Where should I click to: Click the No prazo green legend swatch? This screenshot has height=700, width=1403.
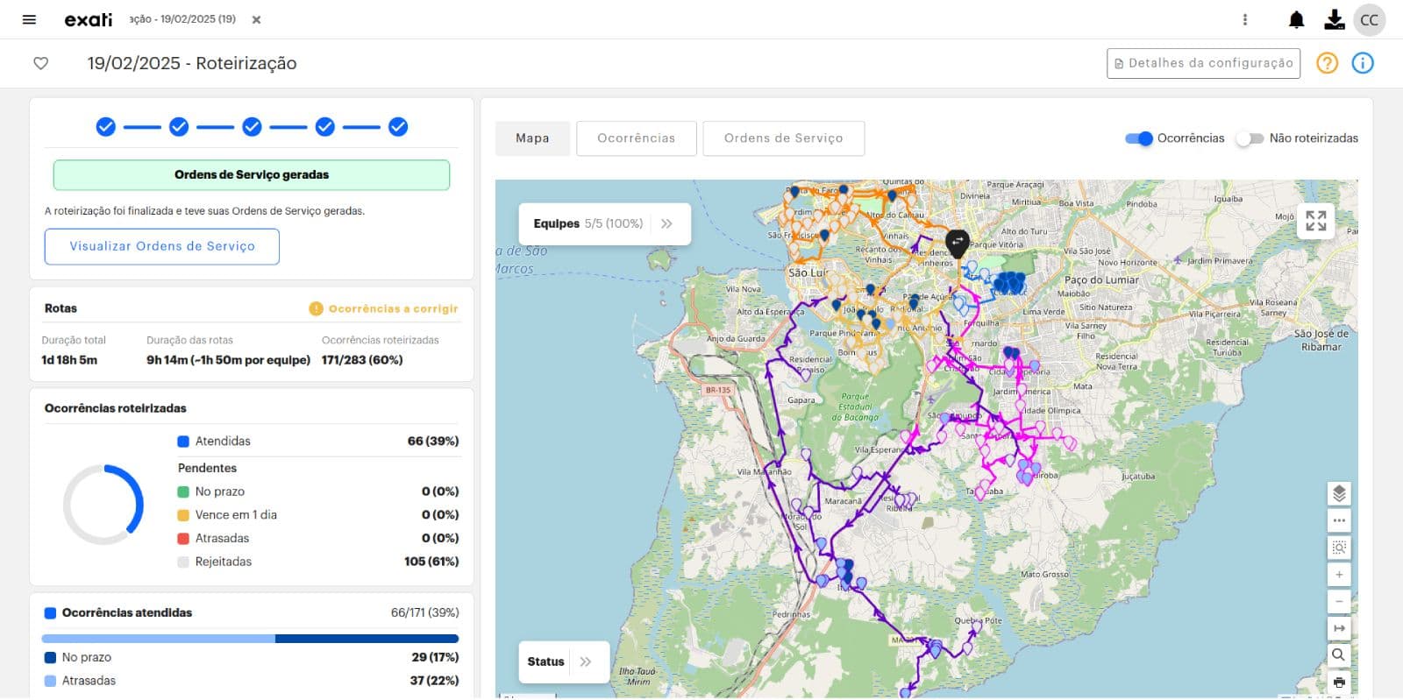pyautogui.click(x=183, y=491)
